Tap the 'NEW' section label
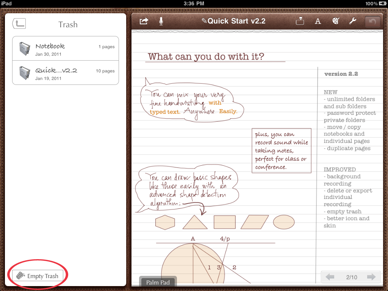 330,92
